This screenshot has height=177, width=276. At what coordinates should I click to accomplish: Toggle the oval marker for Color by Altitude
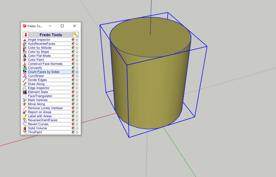[77, 48]
